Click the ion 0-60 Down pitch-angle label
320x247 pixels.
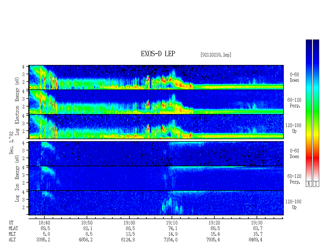(294, 154)
